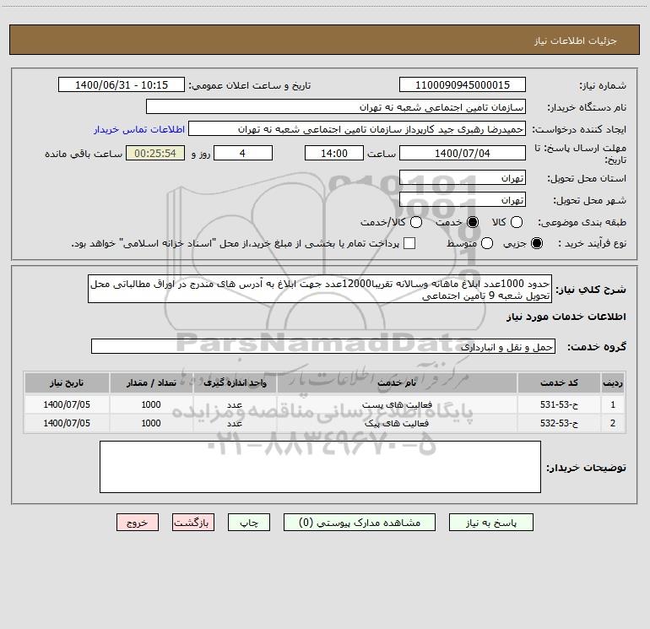Select the خدمت radio button
Screen dimensions: 650x629
click(473, 222)
